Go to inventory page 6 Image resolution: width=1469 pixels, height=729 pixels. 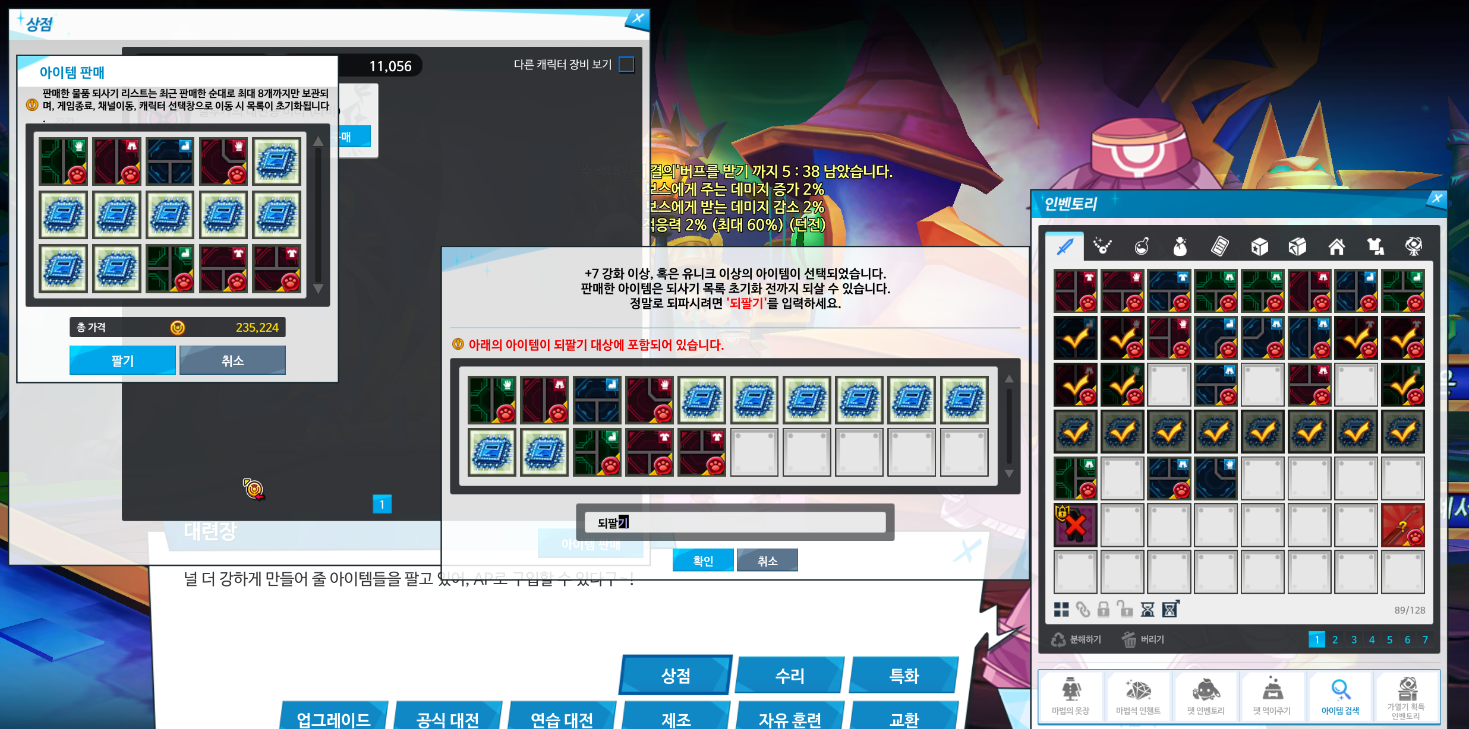tap(1407, 639)
